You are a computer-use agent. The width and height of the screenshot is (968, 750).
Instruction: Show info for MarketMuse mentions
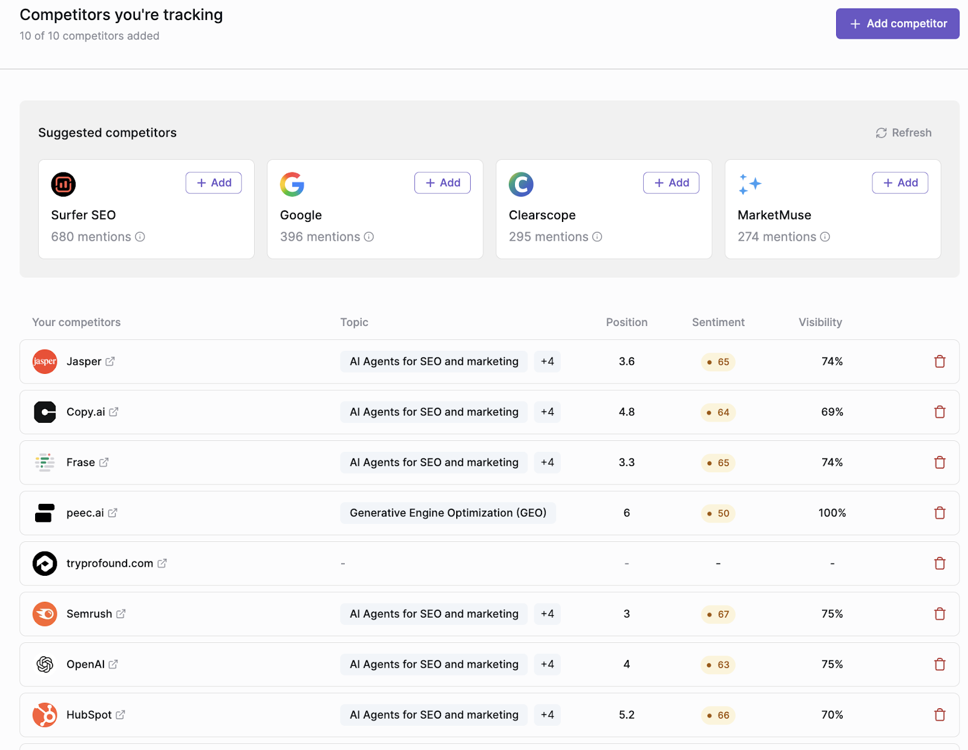tap(825, 237)
